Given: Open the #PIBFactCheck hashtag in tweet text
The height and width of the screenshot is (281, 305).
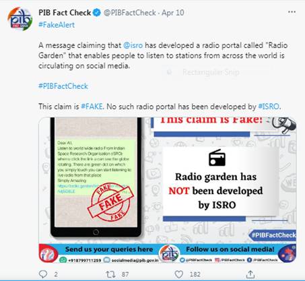Looking at the screenshot, I should point(63,86).
